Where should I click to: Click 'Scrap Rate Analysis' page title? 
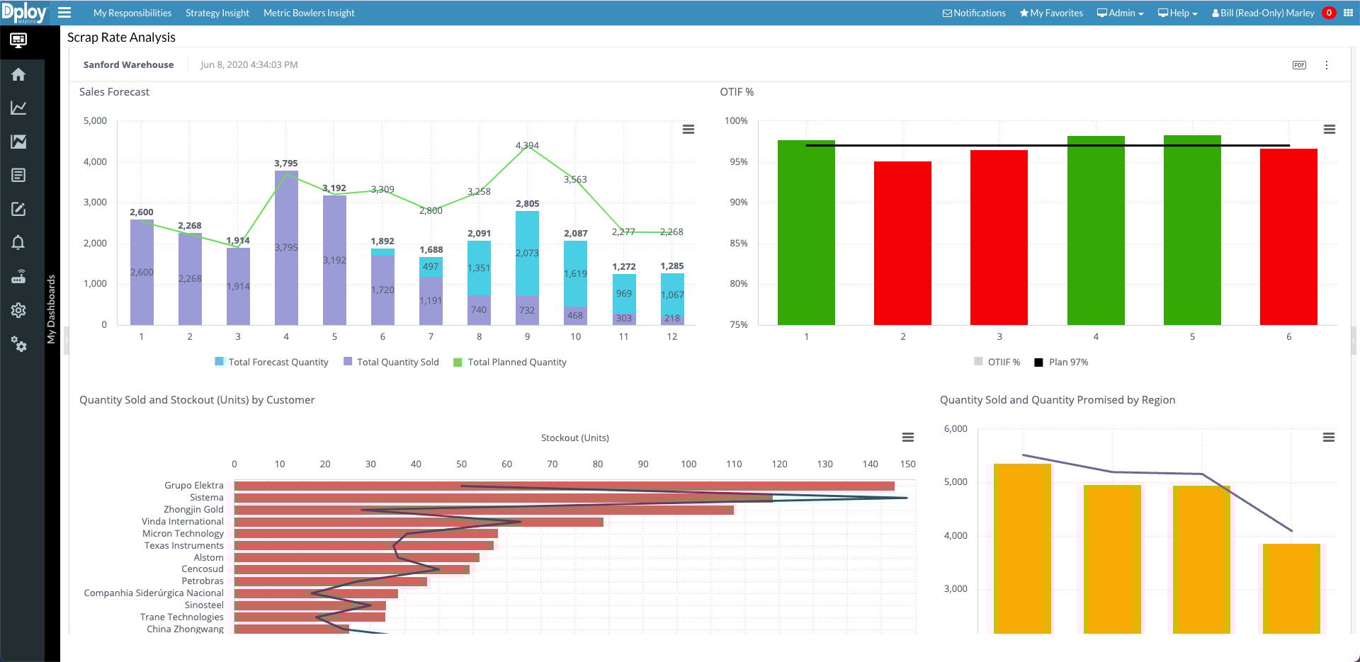(x=121, y=38)
